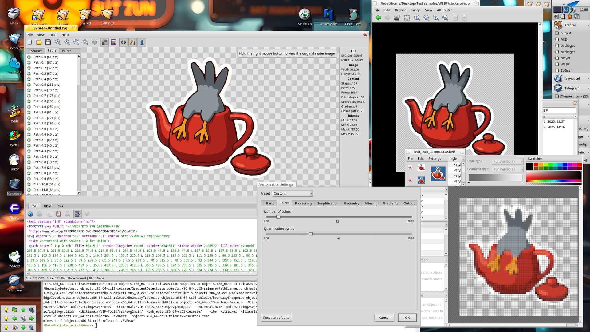This screenshot has height=332, width=590.
Task: Open the Tools menu in SVGear
Action: pyautogui.click(x=53, y=35)
